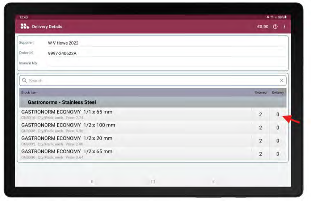Tap the £0.00 total in header
This screenshot has height=201, width=311.
click(x=262, y=27)
